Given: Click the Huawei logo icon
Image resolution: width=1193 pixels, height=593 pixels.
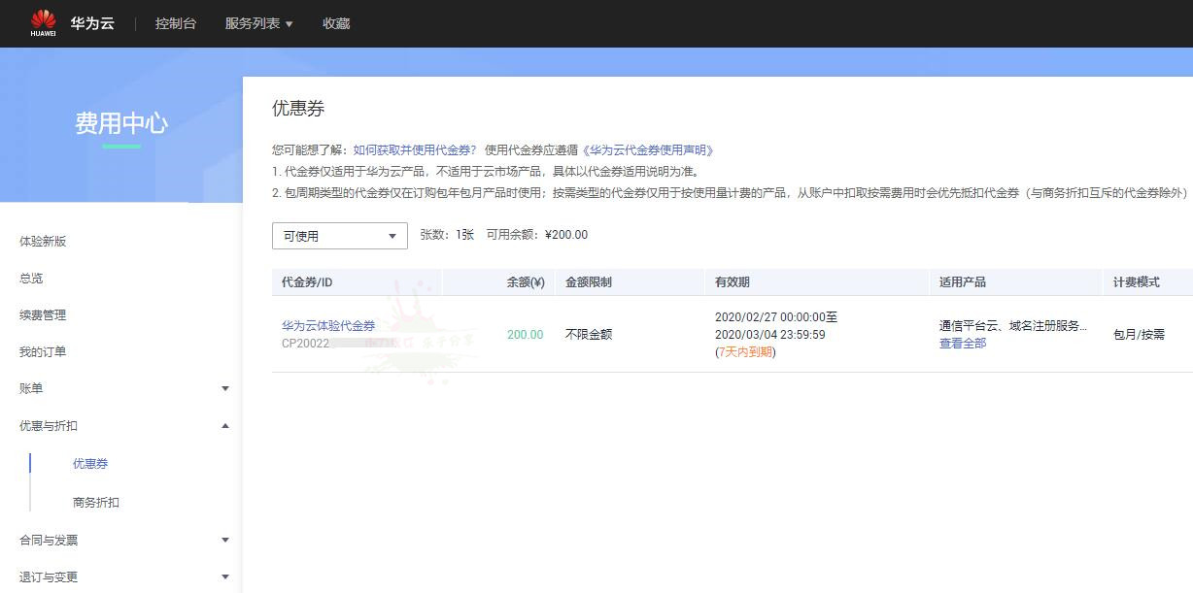Looking at the screenshot, I should click(x=43, y=22).
